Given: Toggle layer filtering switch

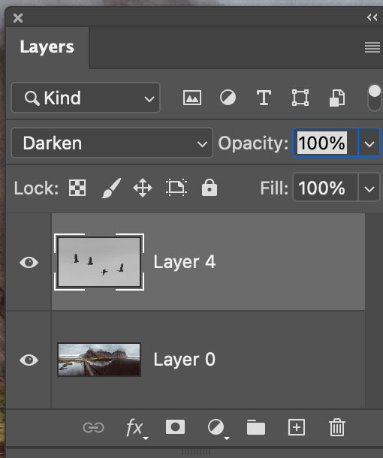Looking at the screenshot, I should point(375,98).
